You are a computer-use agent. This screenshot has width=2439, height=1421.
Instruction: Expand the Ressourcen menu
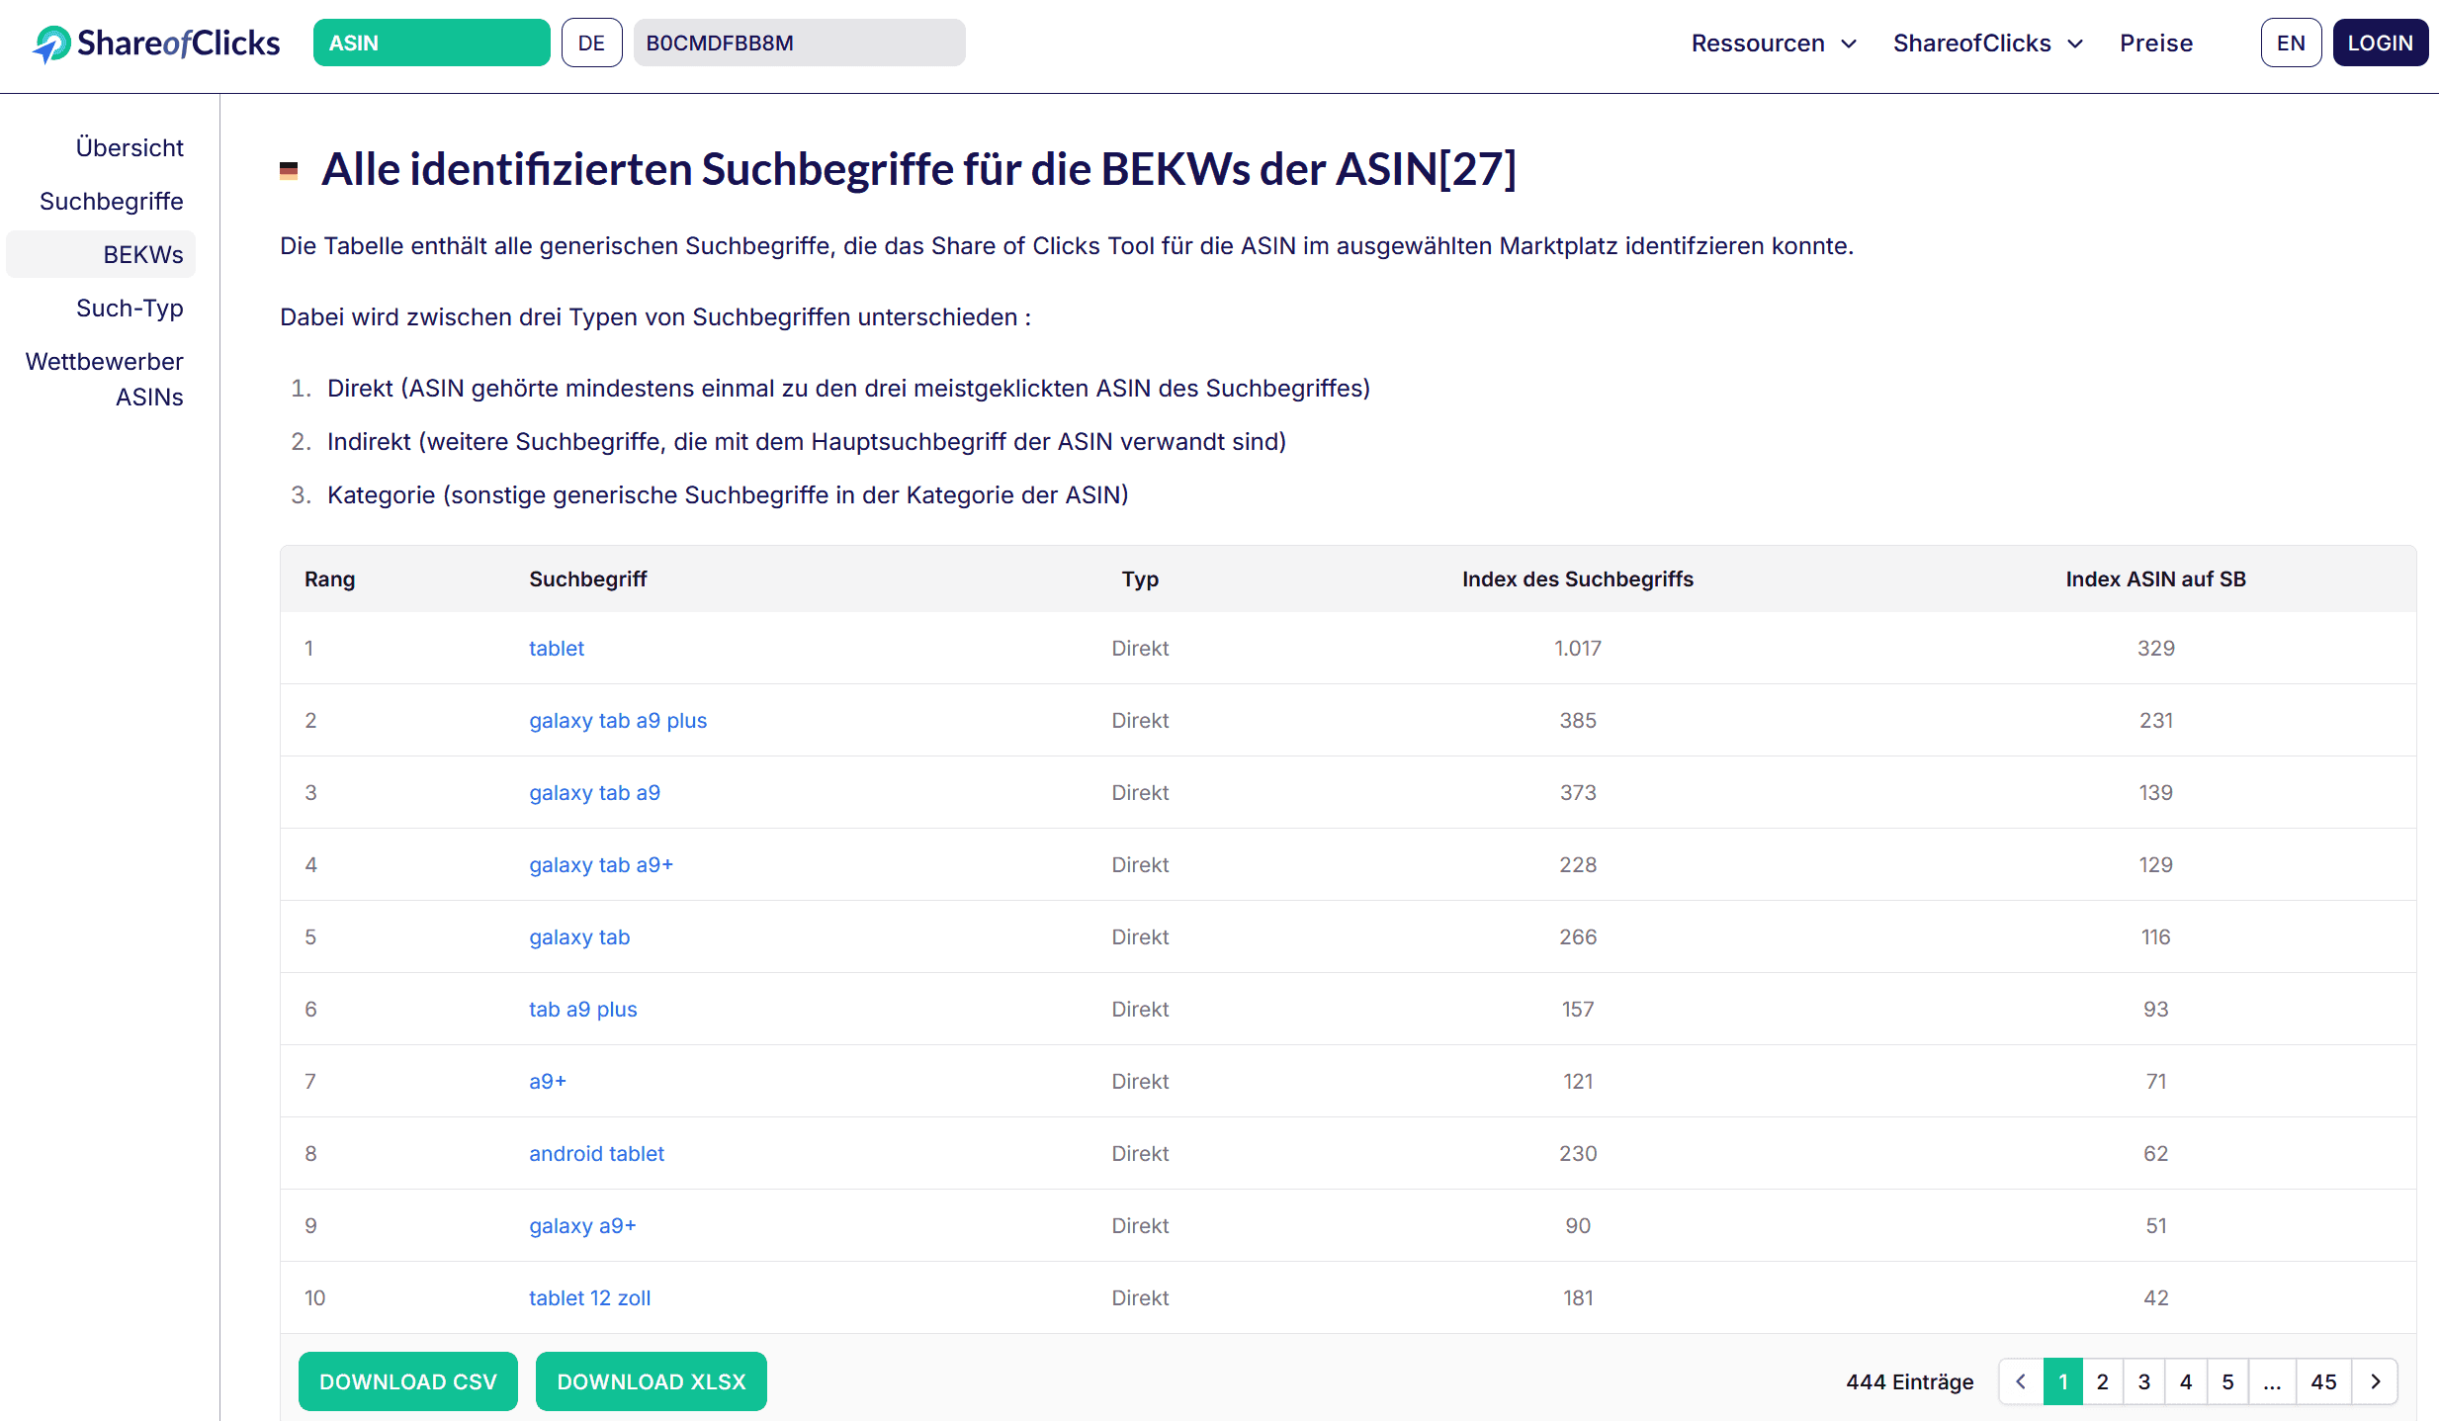coord(1774,44)
